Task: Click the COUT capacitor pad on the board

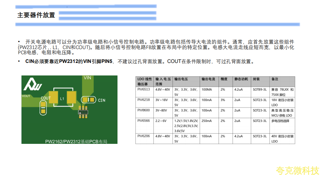Action: (43, 107)
